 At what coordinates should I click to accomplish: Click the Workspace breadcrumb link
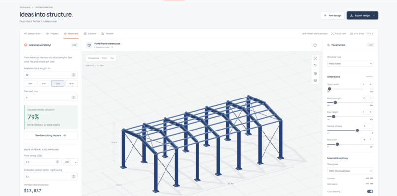tap(25, 7)
